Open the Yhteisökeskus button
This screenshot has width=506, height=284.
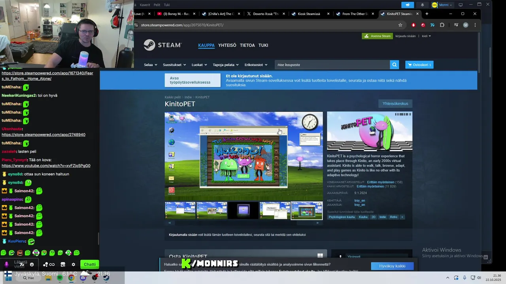tap(395, 104)
